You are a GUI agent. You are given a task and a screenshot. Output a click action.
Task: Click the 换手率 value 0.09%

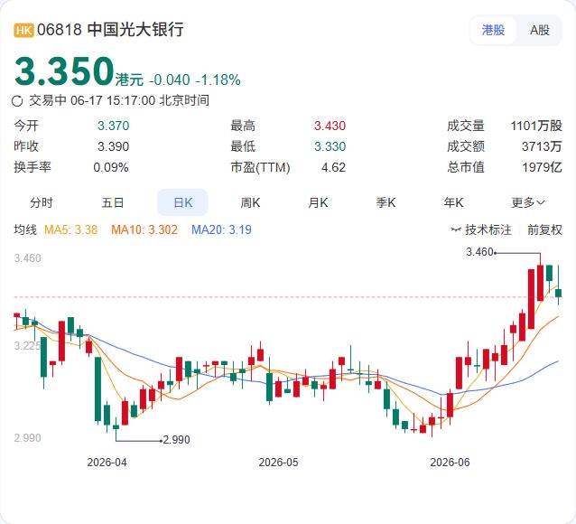(x=110, y=167)
